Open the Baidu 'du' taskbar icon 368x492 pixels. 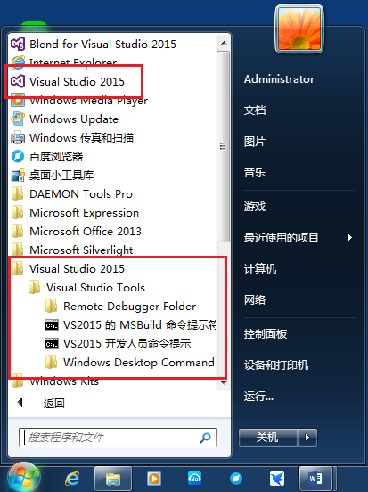(195, 479)
